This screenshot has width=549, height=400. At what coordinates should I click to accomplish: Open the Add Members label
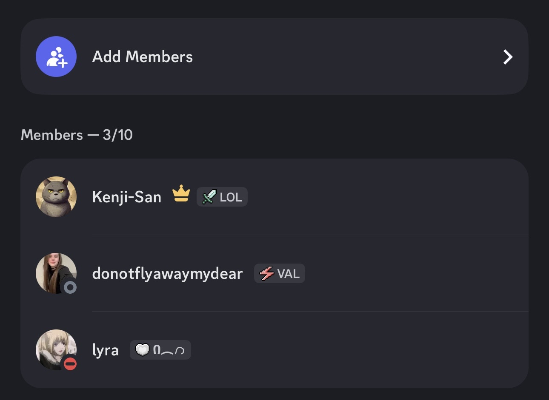[143, 57]
